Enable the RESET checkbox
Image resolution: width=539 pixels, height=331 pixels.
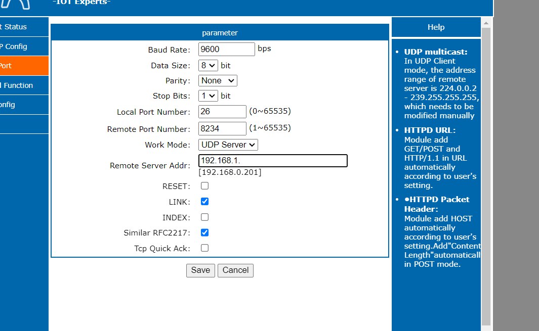click(x=204, y=186)
